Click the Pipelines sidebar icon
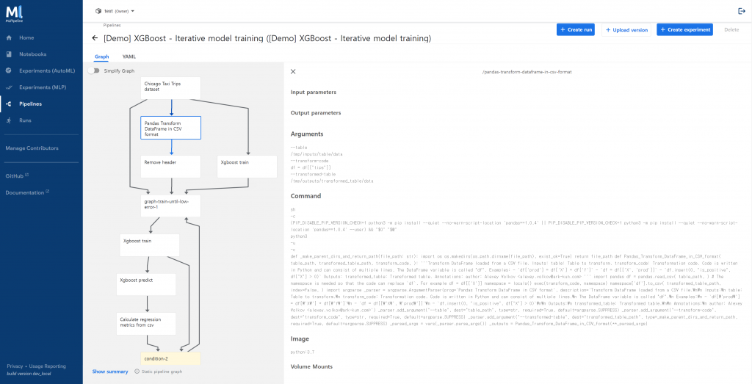The width and height of the screenshot is (752, 384). (x=9, y=104)
